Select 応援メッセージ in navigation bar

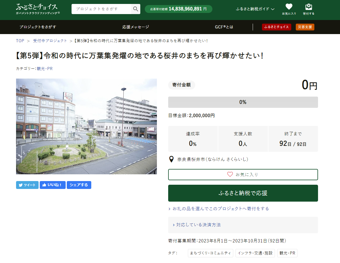(135, 27)
